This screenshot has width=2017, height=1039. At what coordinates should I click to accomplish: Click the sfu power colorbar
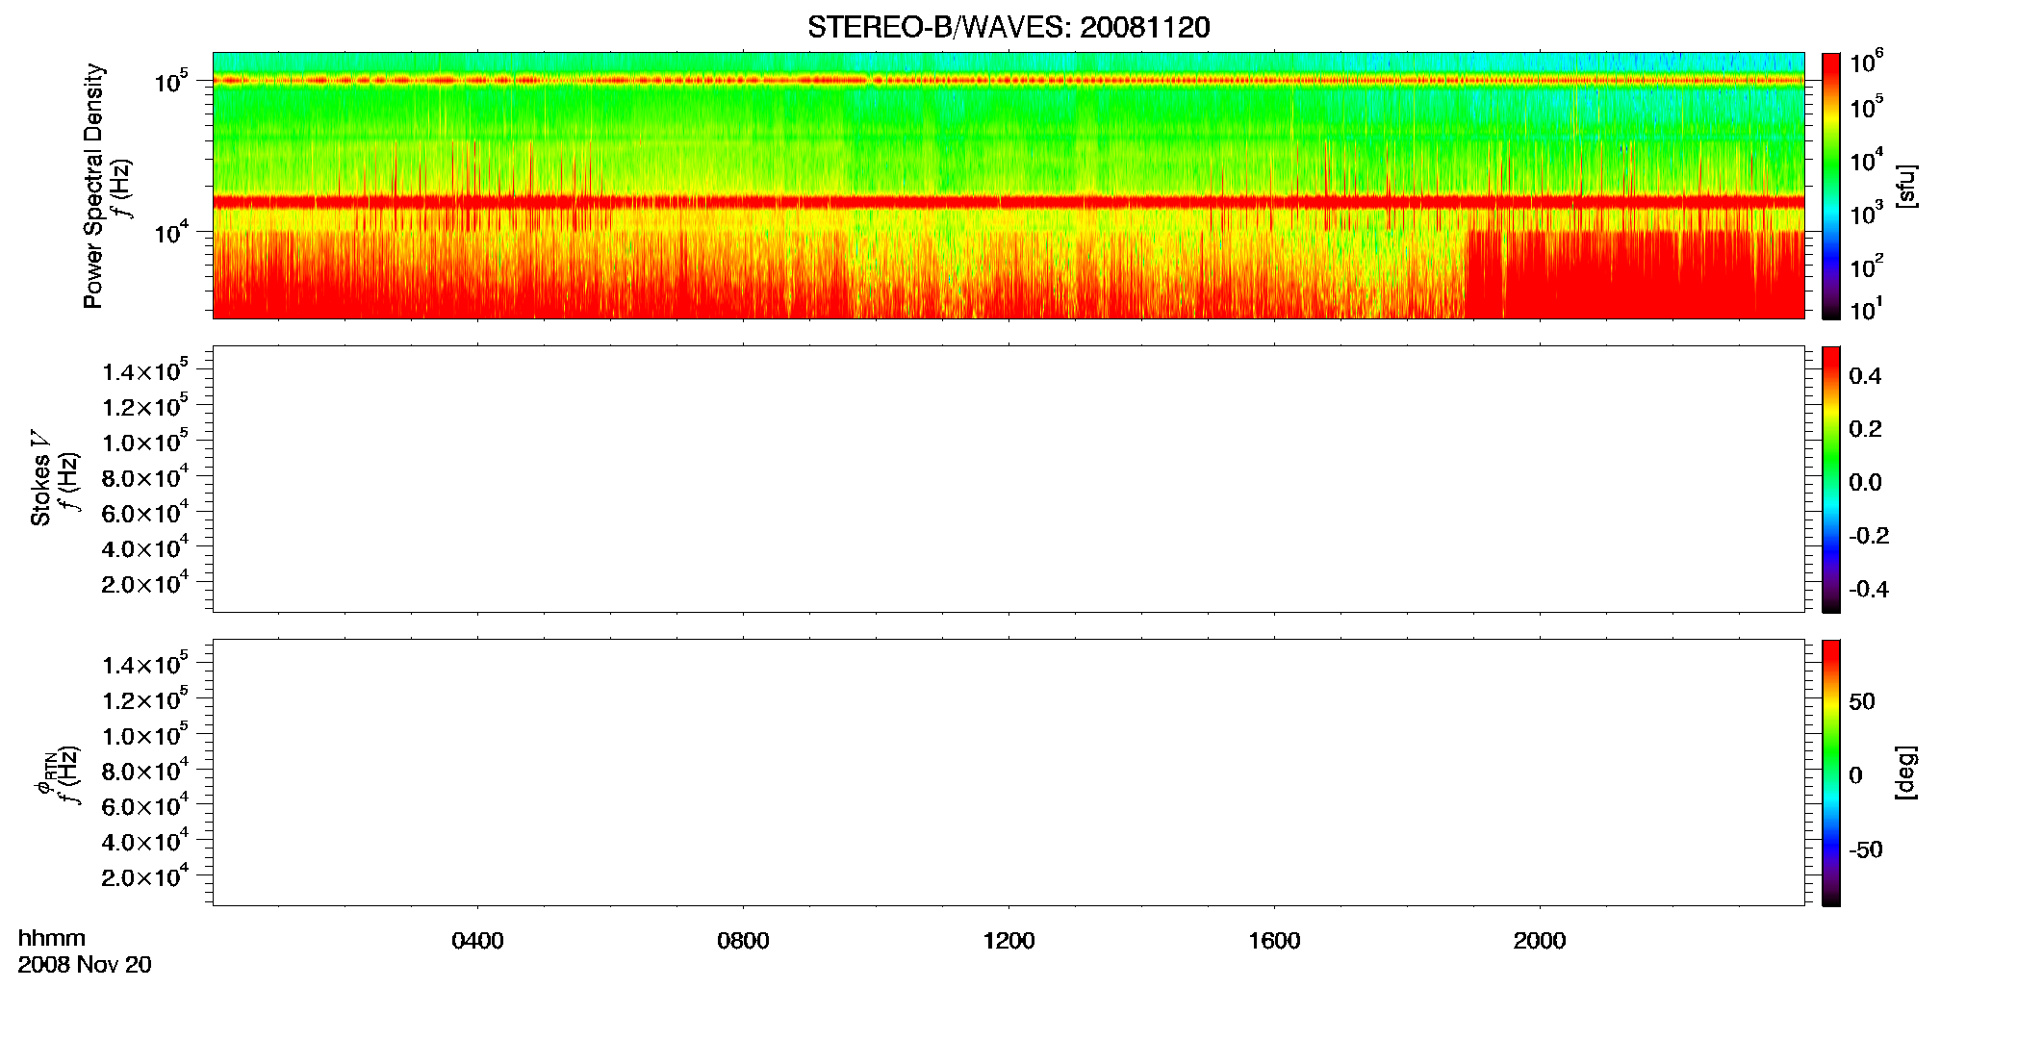(1831, 186)
